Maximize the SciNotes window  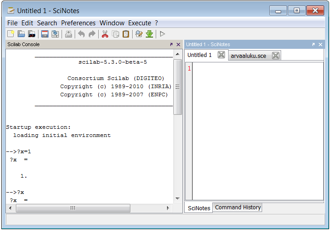[297, 10]
